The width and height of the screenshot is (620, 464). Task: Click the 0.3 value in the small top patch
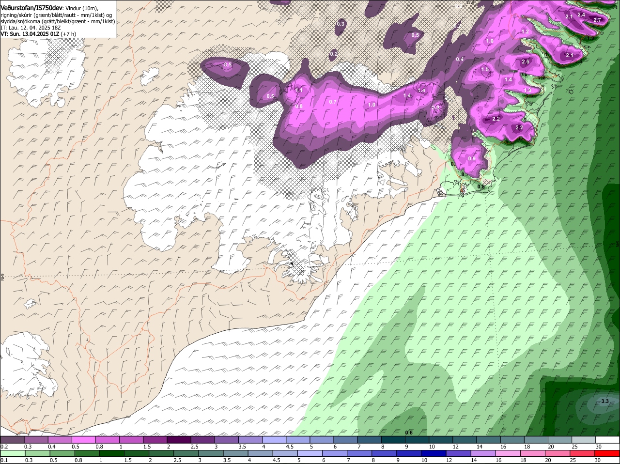tap(341, 24)
